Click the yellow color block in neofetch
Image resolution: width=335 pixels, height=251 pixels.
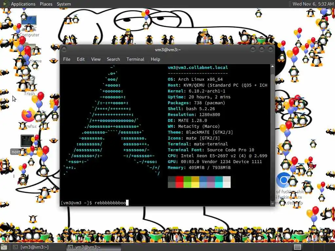195,182
